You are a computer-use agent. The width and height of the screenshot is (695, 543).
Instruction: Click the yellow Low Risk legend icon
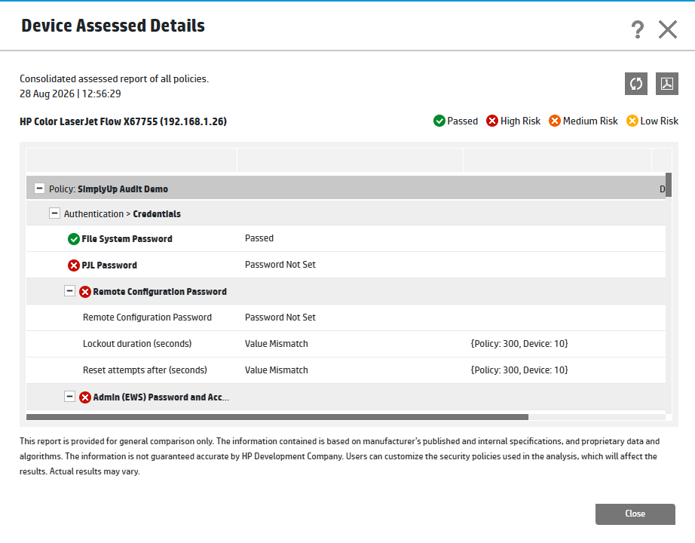point(632,121)
